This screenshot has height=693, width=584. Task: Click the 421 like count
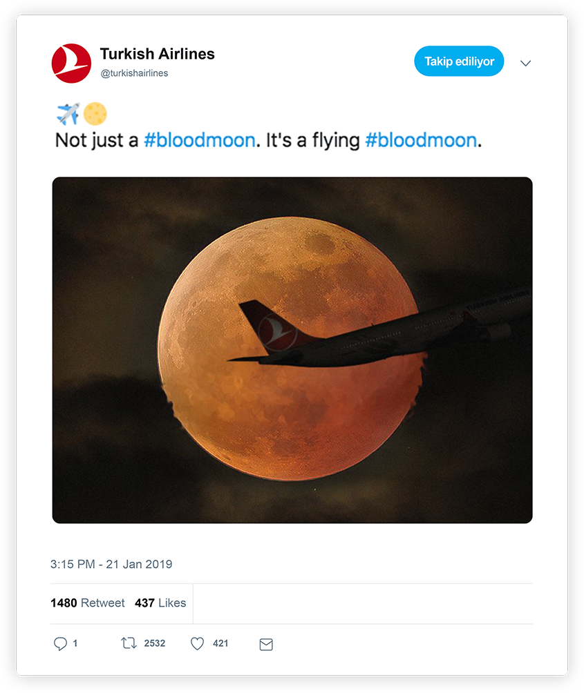click(220, 643)
